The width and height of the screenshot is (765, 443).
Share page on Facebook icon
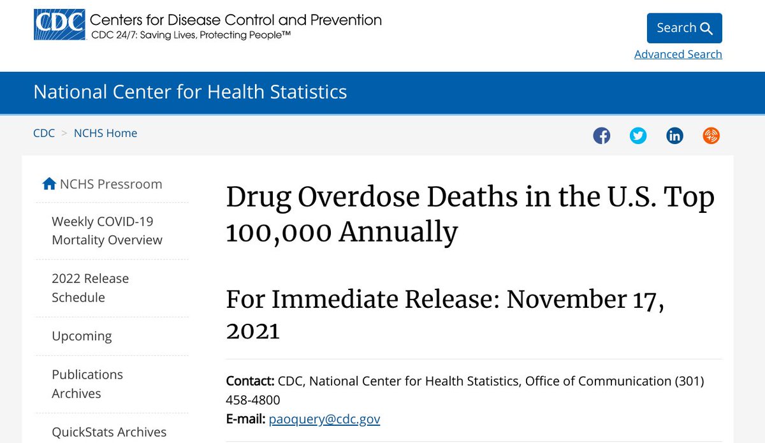click(x=602, y=135)
